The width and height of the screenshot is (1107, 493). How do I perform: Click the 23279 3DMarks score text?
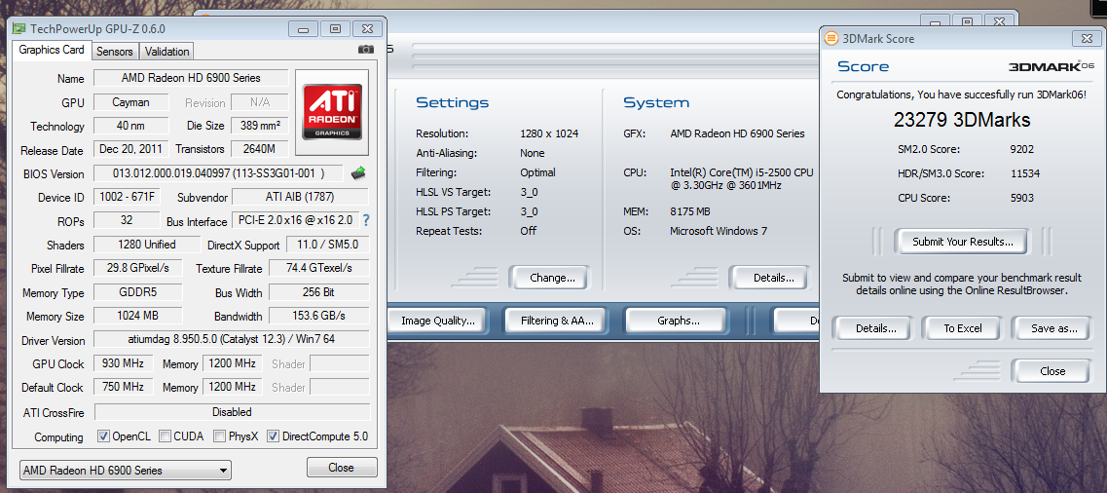(x=962, y=120)
